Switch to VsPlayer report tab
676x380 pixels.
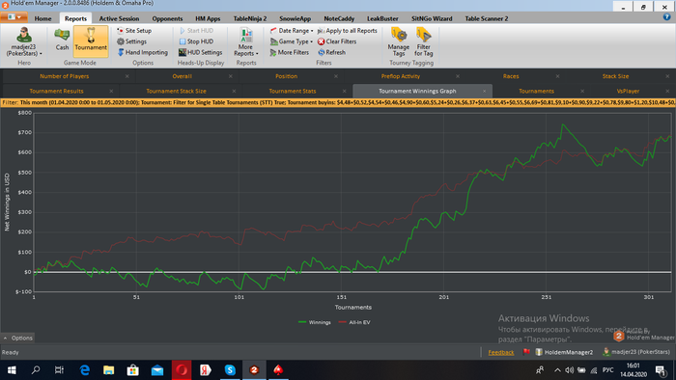(x=628, y=91)
